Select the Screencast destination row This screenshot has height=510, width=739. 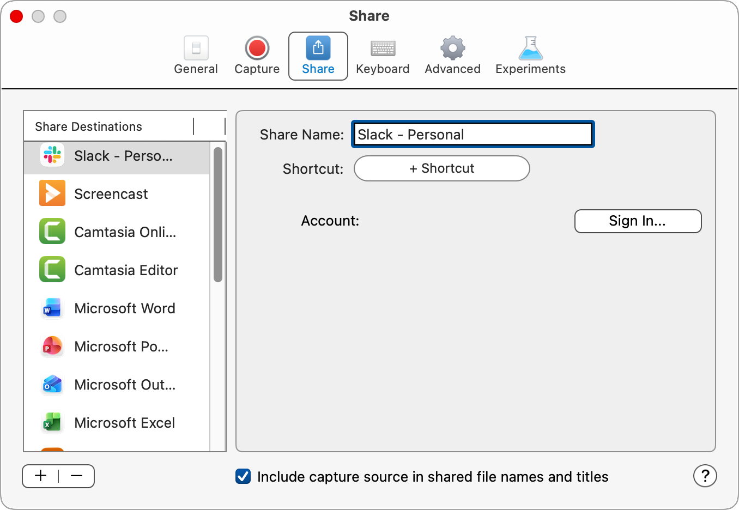117,194
